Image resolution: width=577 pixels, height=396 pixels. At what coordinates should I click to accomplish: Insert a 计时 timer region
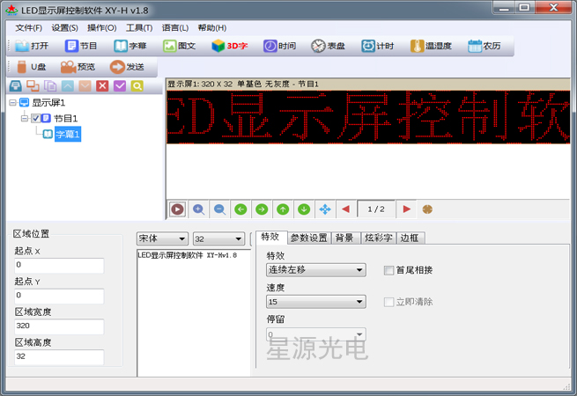(378, 46)
